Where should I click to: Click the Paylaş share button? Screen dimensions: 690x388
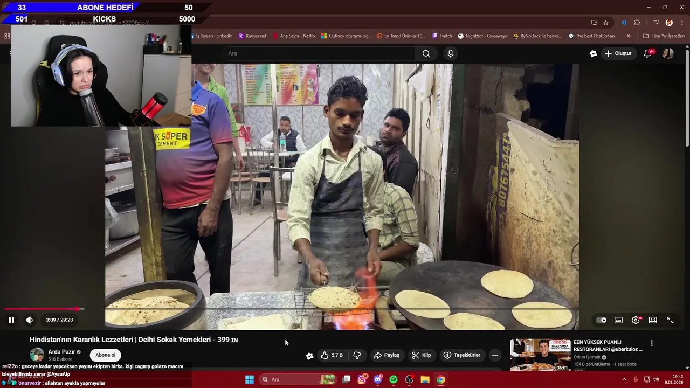[x=387, y=355]
